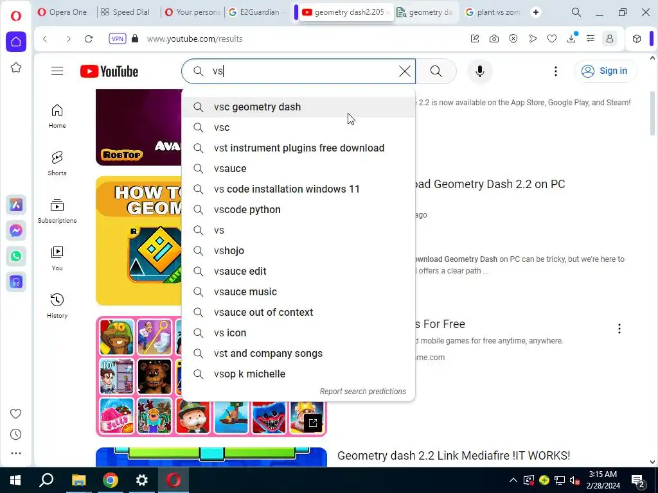Take a snapshot with camera icon

494,39
